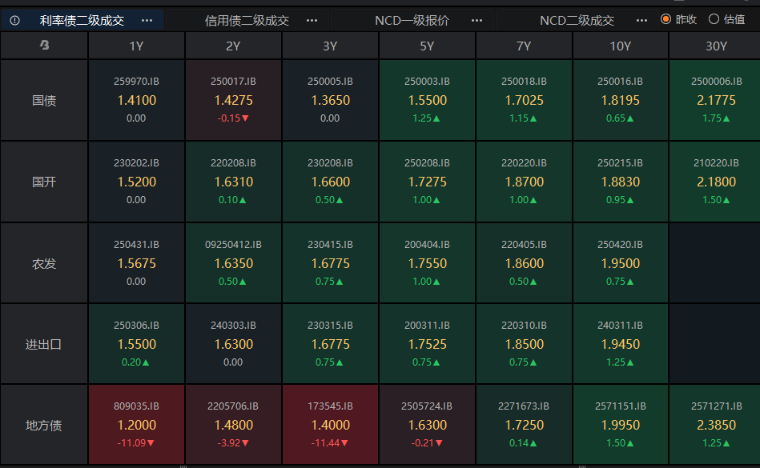
Task: Switch to the 信用债二级成交 tab
Action: click(247, 20)
